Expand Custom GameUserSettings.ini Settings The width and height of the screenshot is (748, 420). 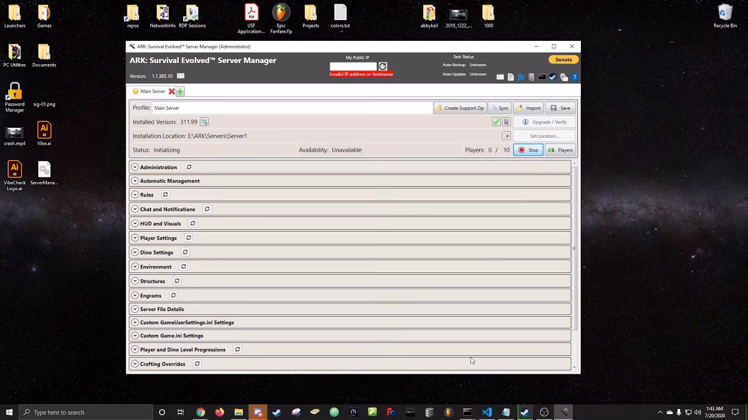(135, 323)
